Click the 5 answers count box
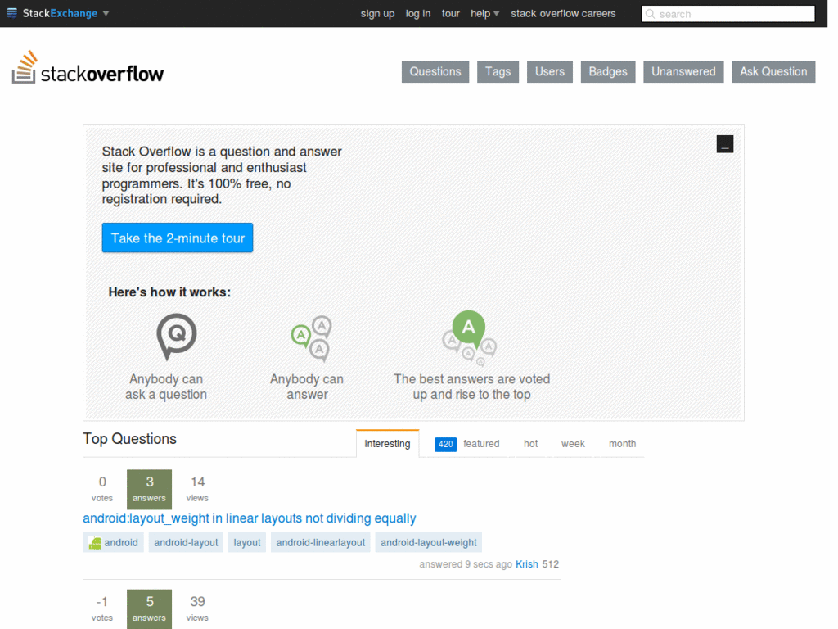Screen dimensions: 838x629 click(x=149, y=609)
